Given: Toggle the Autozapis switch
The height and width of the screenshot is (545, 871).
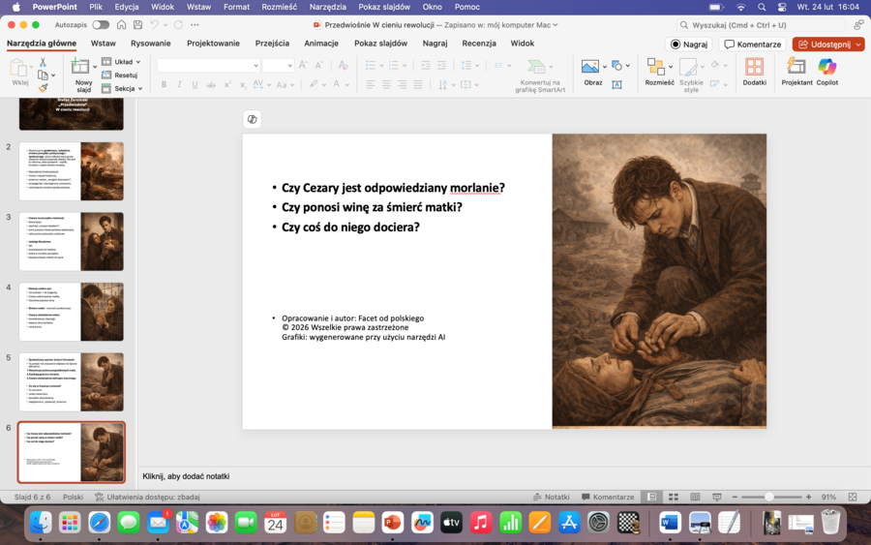Looking at the screenshot, I should point(101,24).
